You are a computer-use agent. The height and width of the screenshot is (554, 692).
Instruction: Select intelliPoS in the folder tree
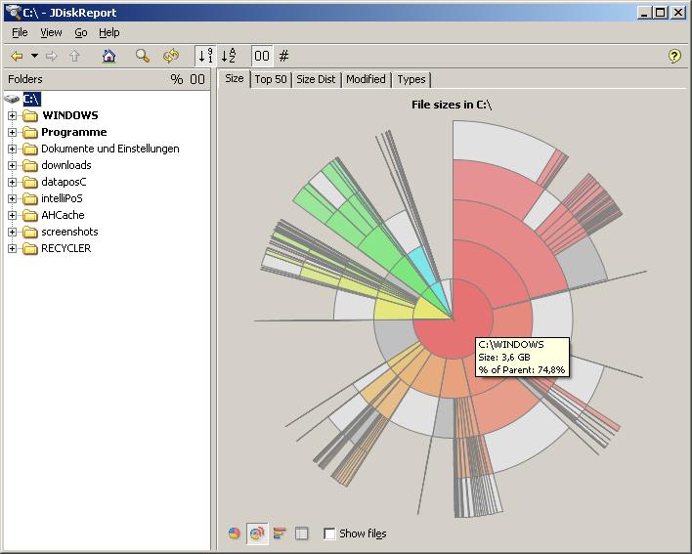pyautogui.click(x=62, y=198)
